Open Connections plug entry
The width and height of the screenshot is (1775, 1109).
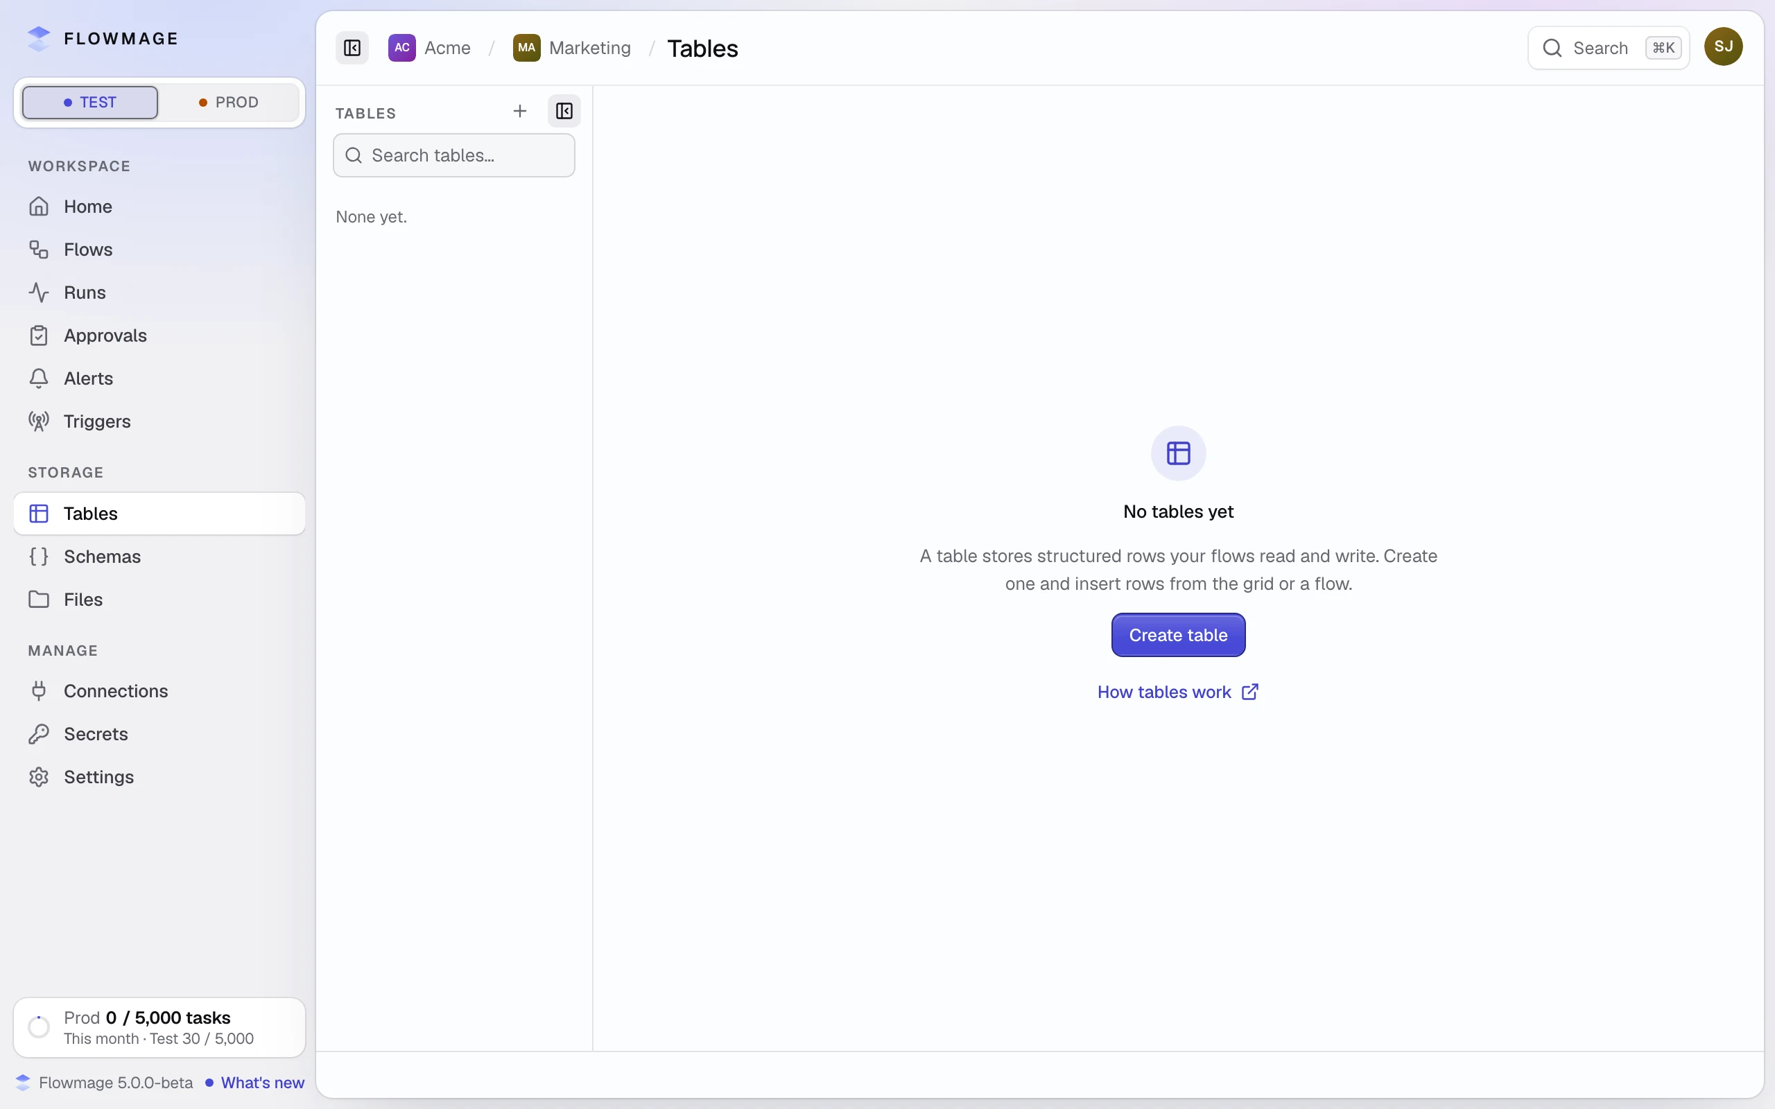[159, 691]
